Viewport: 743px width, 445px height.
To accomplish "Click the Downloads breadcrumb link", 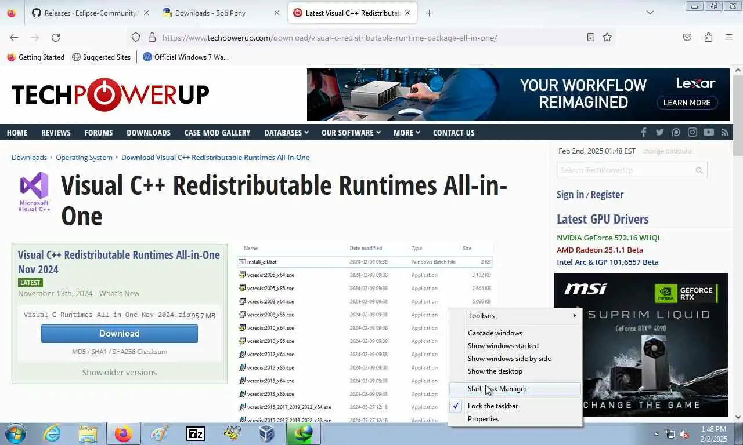I will (x=29, y=157).
